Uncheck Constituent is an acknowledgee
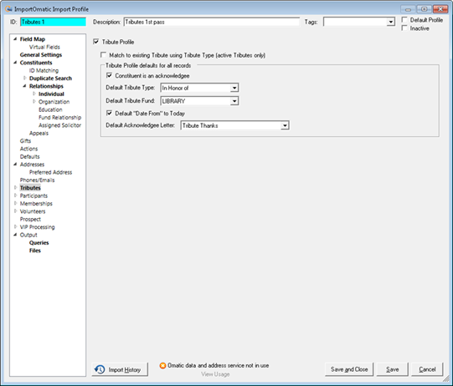Viewport: 453px width, 386px height. [109, 75]
